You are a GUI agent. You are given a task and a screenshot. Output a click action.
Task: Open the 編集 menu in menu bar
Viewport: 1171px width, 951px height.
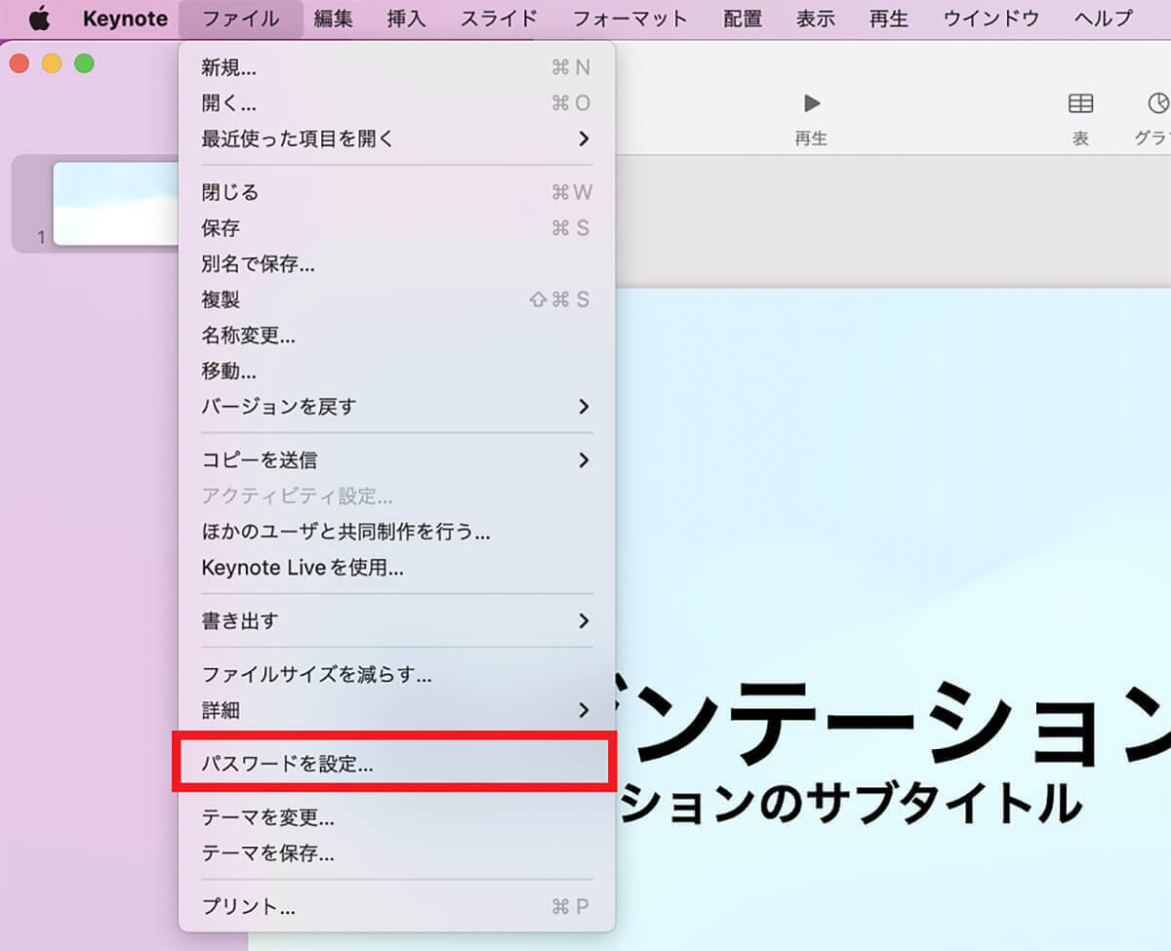click(x=334, y=19)
